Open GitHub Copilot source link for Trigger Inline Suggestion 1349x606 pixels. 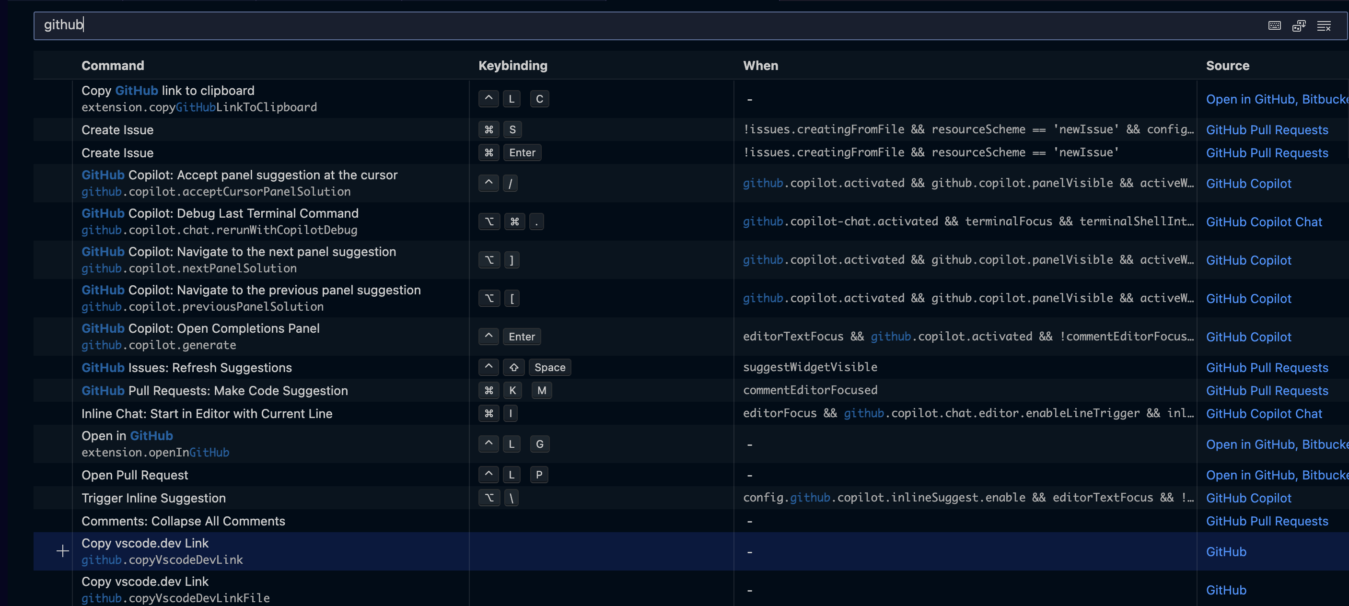(1248, 498)
